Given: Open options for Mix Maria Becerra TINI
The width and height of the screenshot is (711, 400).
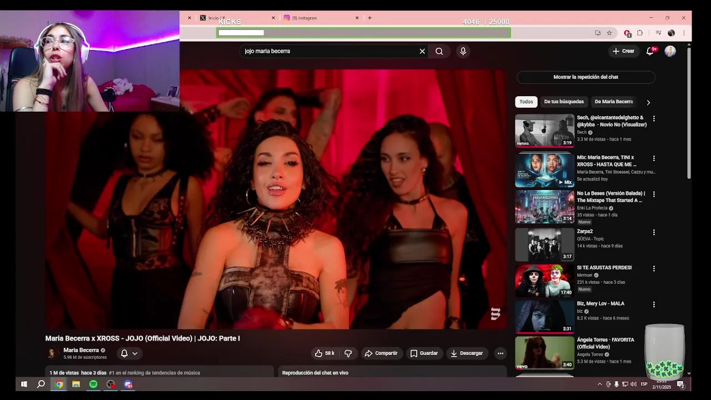Looking at the screenshot, I should point(654,158).
